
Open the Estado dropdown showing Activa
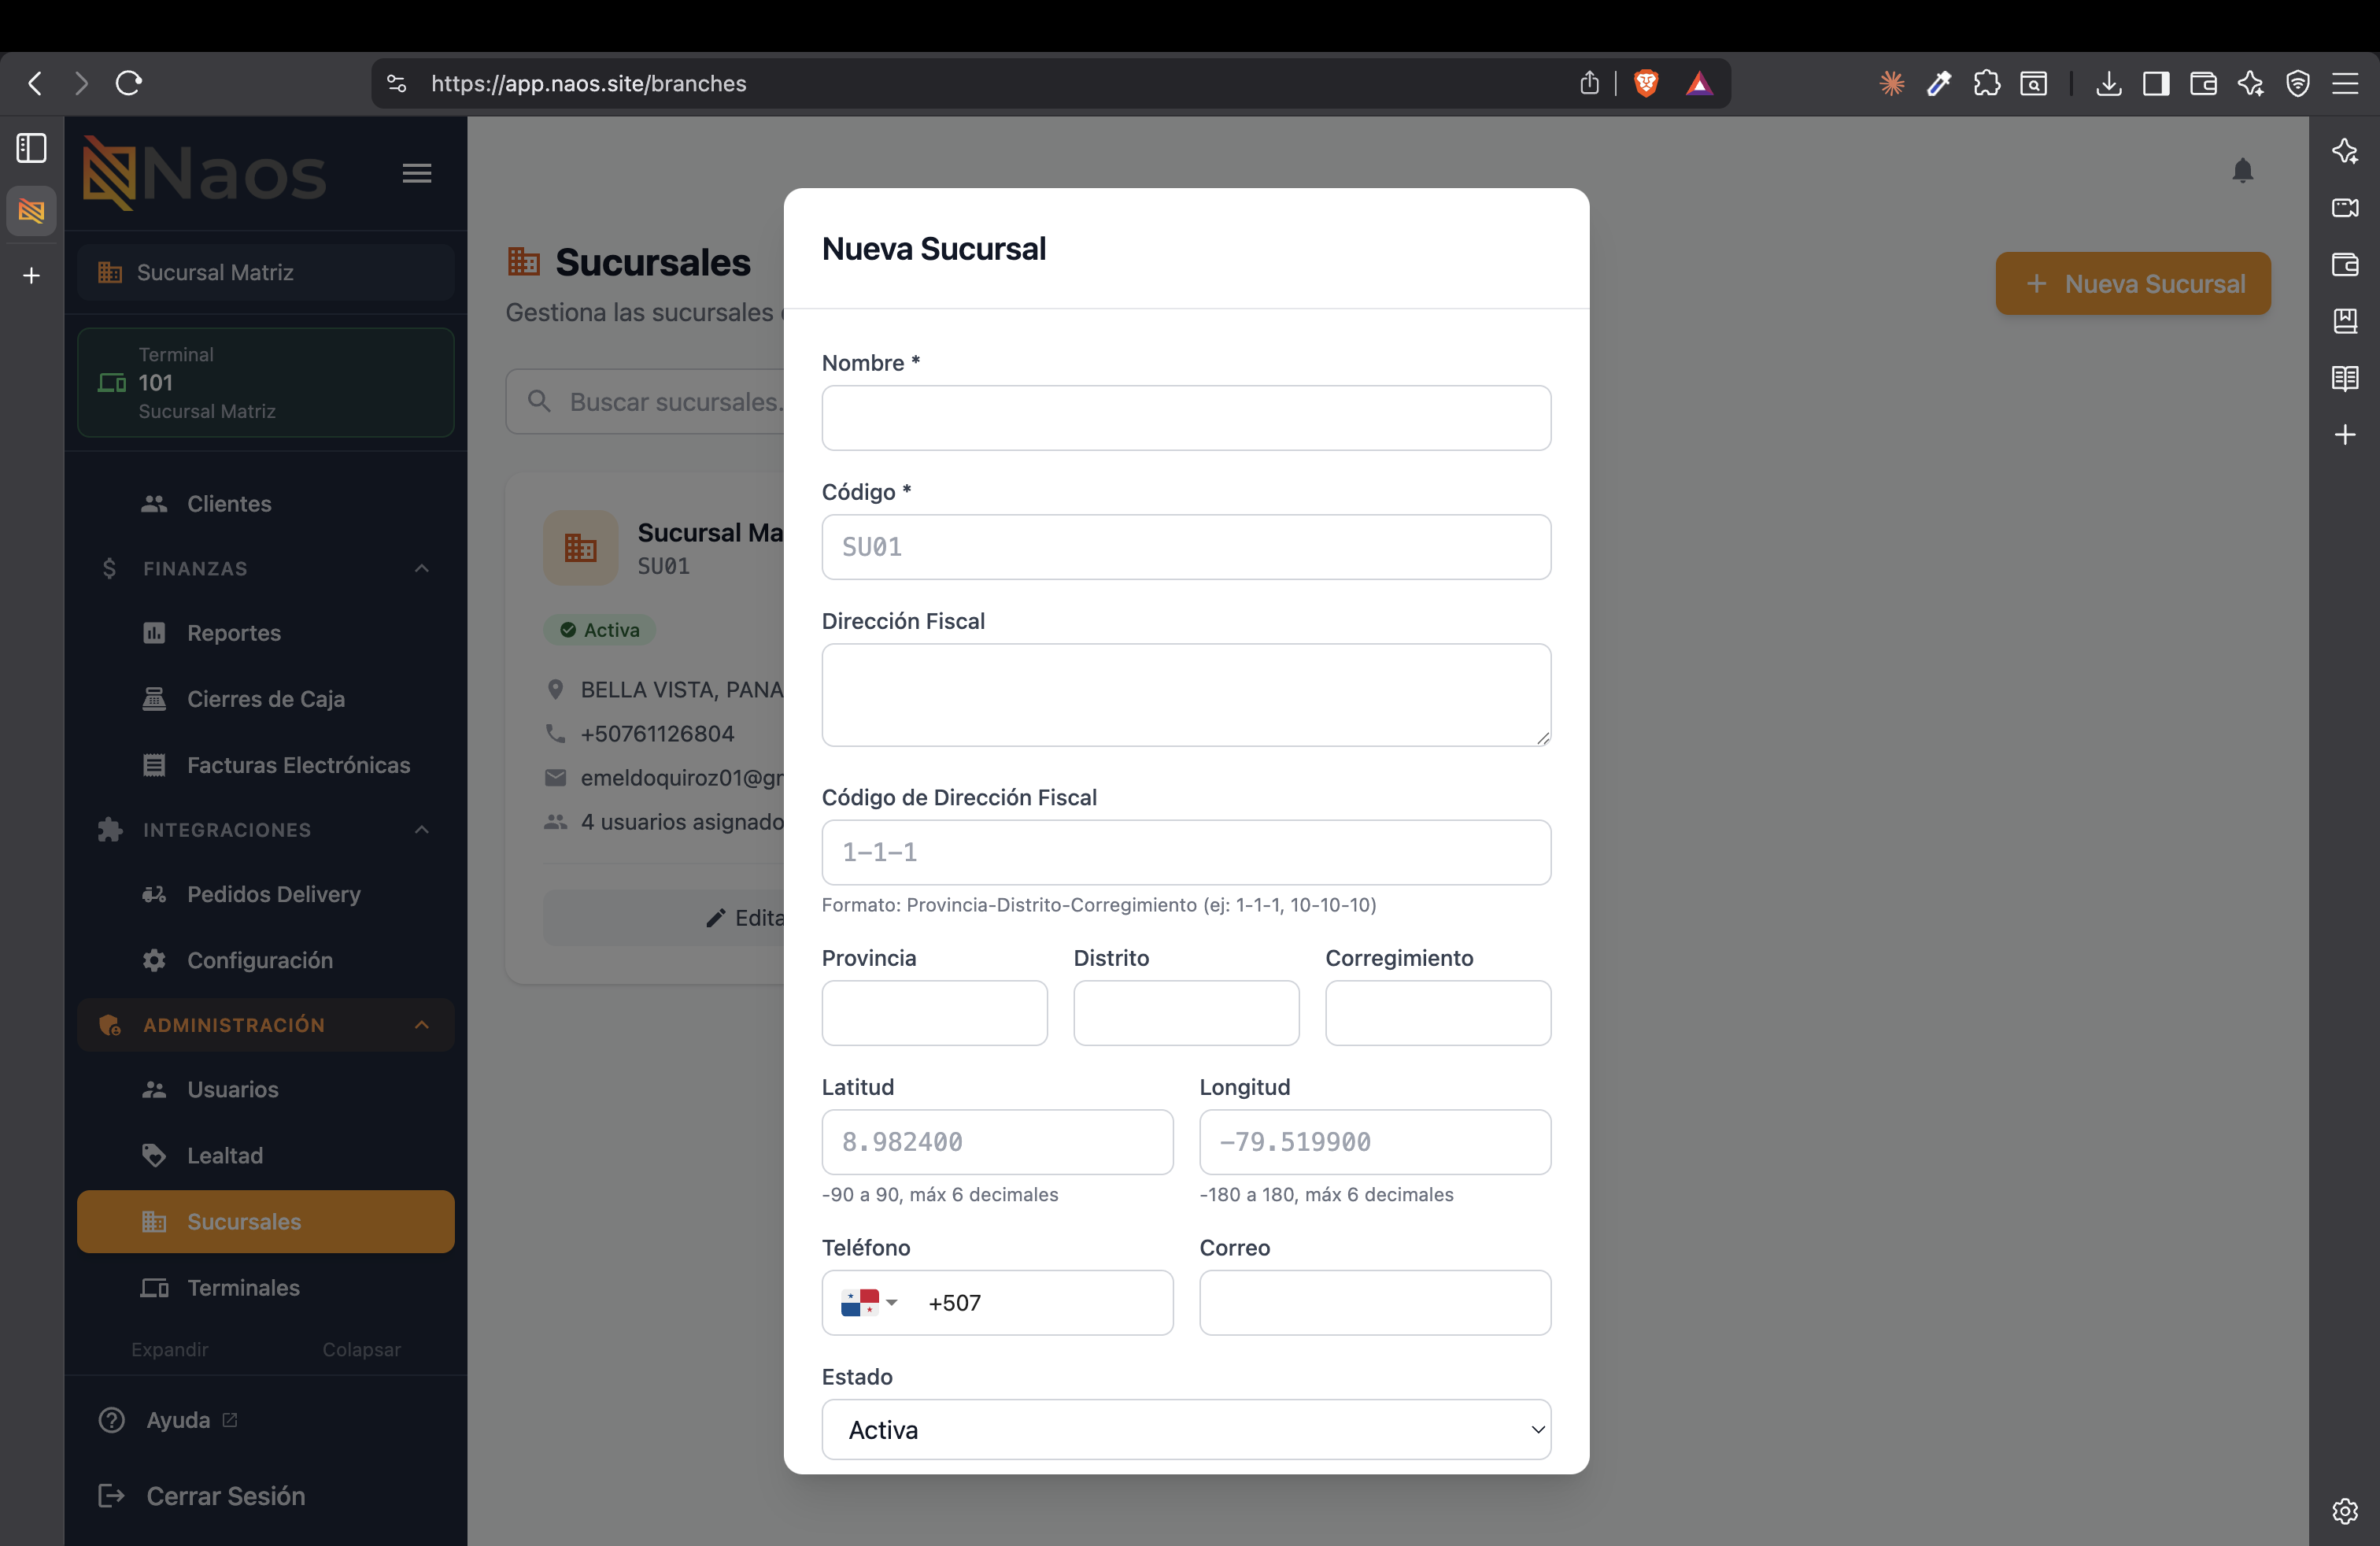[x=1186, y=1430]
